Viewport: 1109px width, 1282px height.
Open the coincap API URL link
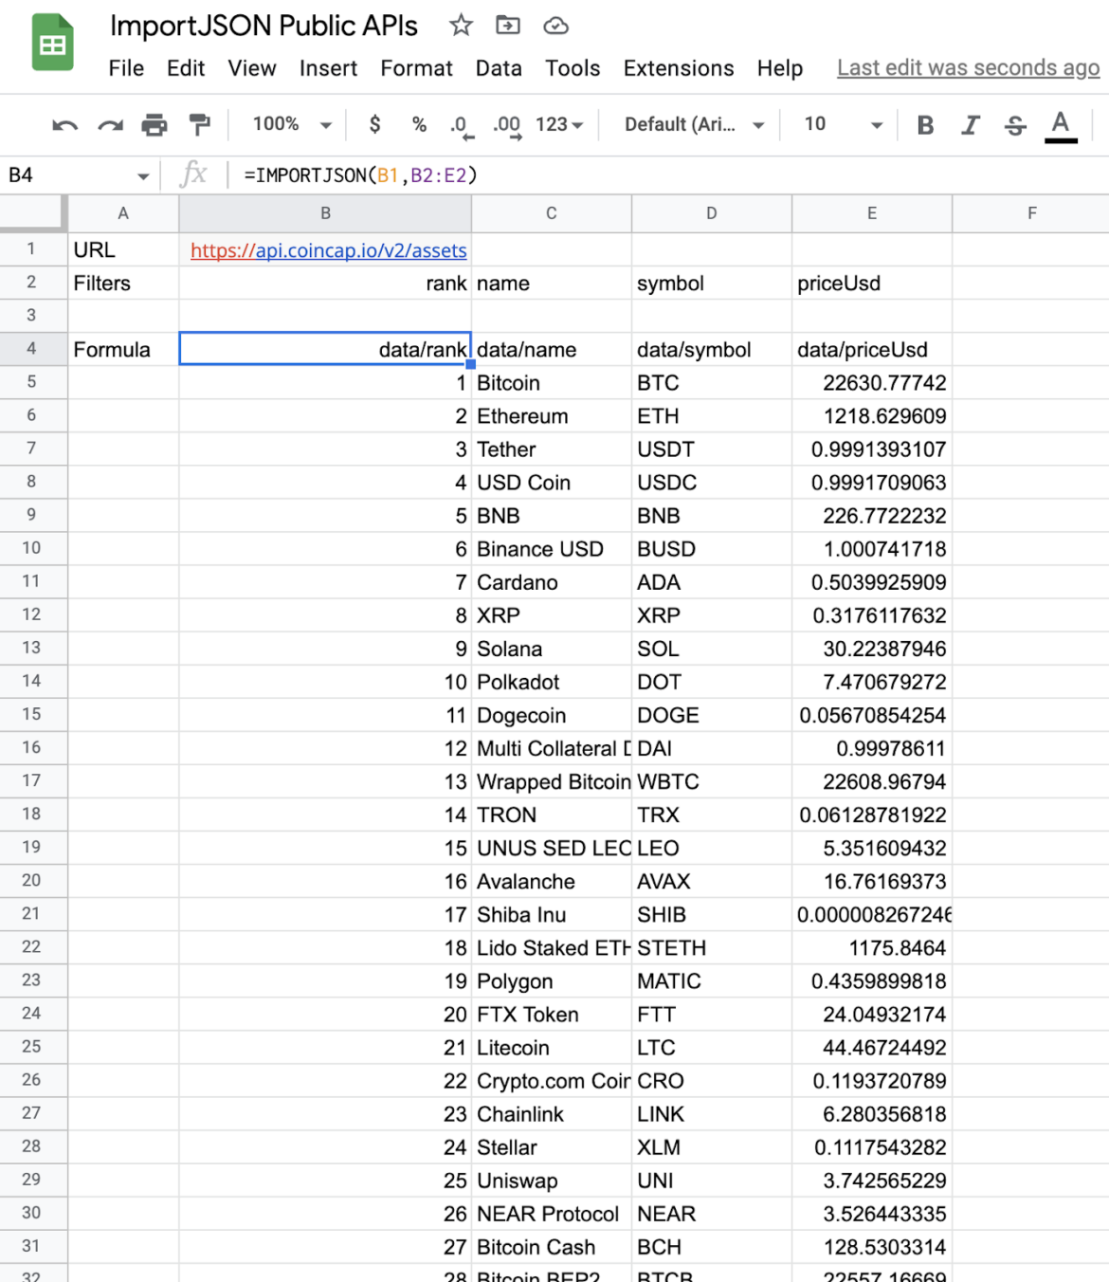click(x=328, y=250)
